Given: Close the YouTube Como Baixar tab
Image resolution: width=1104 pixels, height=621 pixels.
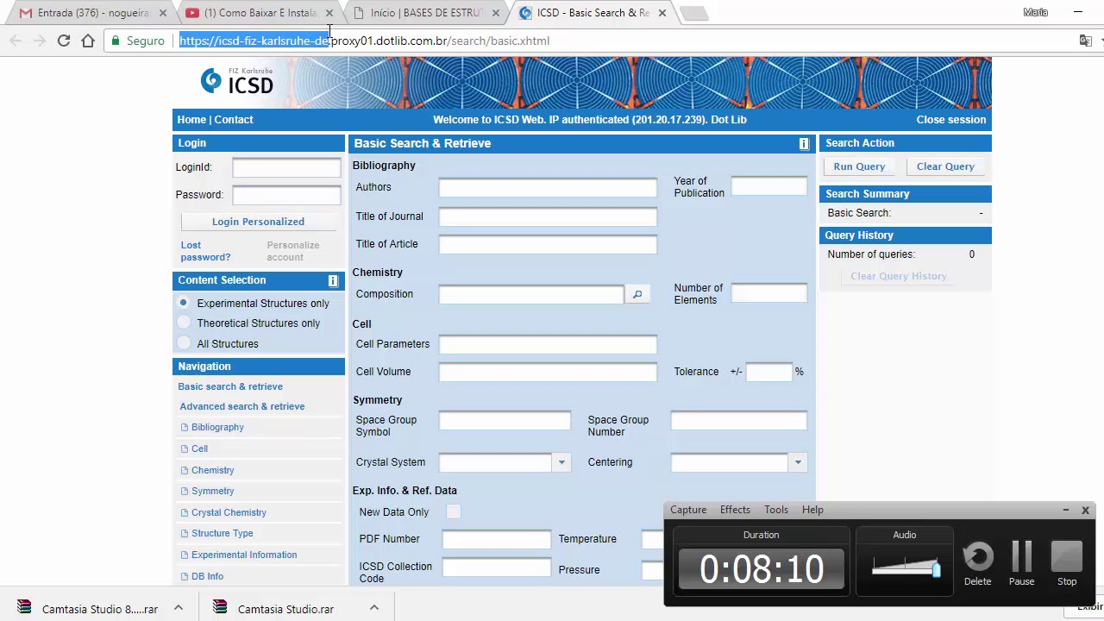Looking at the screenshot, I should pos(329,13).
